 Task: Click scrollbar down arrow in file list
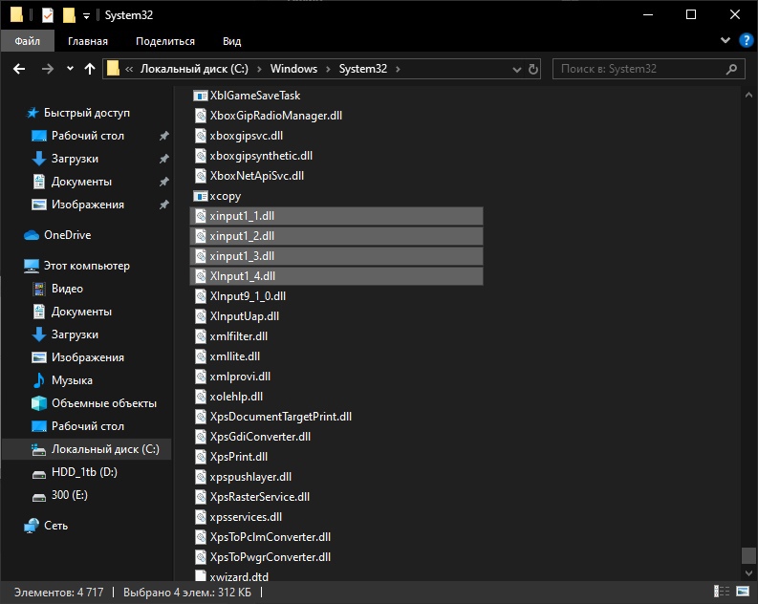point(748,573)
